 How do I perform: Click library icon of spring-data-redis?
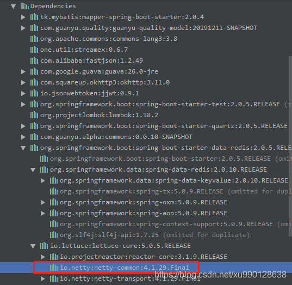click(x=44, y=169)
